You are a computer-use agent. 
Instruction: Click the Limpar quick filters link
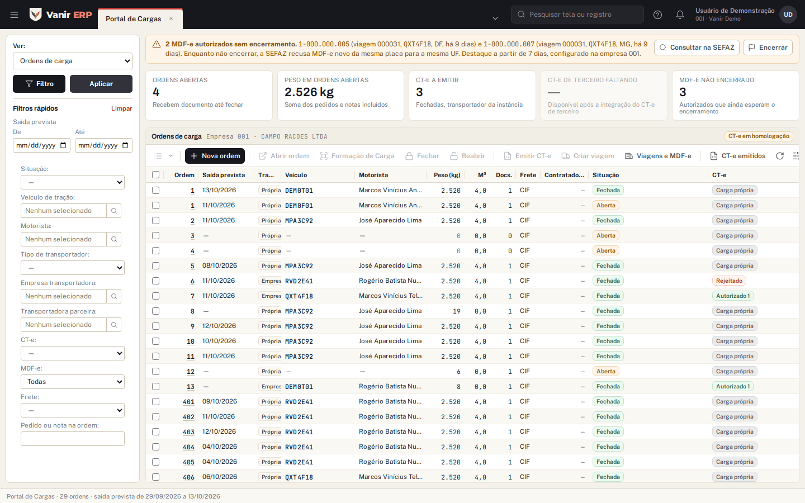121,108
